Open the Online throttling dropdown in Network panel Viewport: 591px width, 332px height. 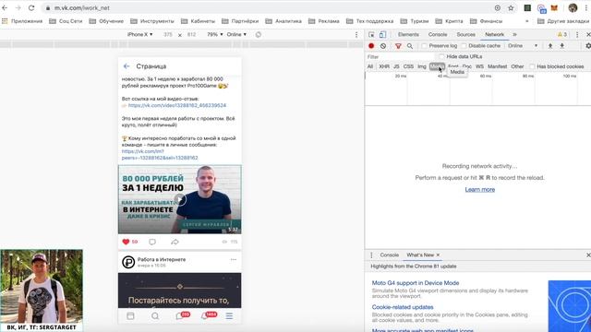point(523,46)
